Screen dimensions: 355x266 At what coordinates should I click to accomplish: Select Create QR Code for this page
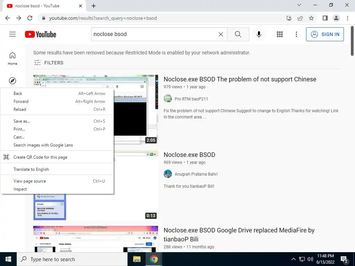point(57,157)
